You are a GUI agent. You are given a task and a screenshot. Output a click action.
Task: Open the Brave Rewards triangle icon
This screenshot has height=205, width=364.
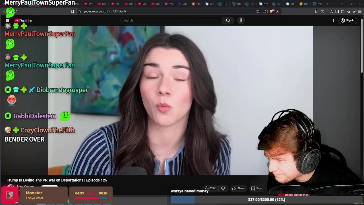[278, 11]
